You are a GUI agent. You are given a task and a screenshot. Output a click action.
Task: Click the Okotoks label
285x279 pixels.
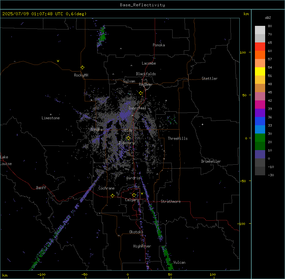136,232
